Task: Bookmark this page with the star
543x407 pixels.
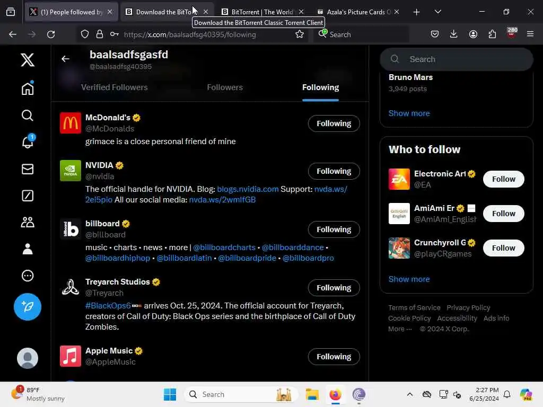Action: click(x=300, y=34)
